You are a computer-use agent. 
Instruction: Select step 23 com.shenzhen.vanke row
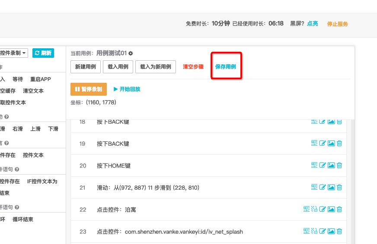pos(208,232)
